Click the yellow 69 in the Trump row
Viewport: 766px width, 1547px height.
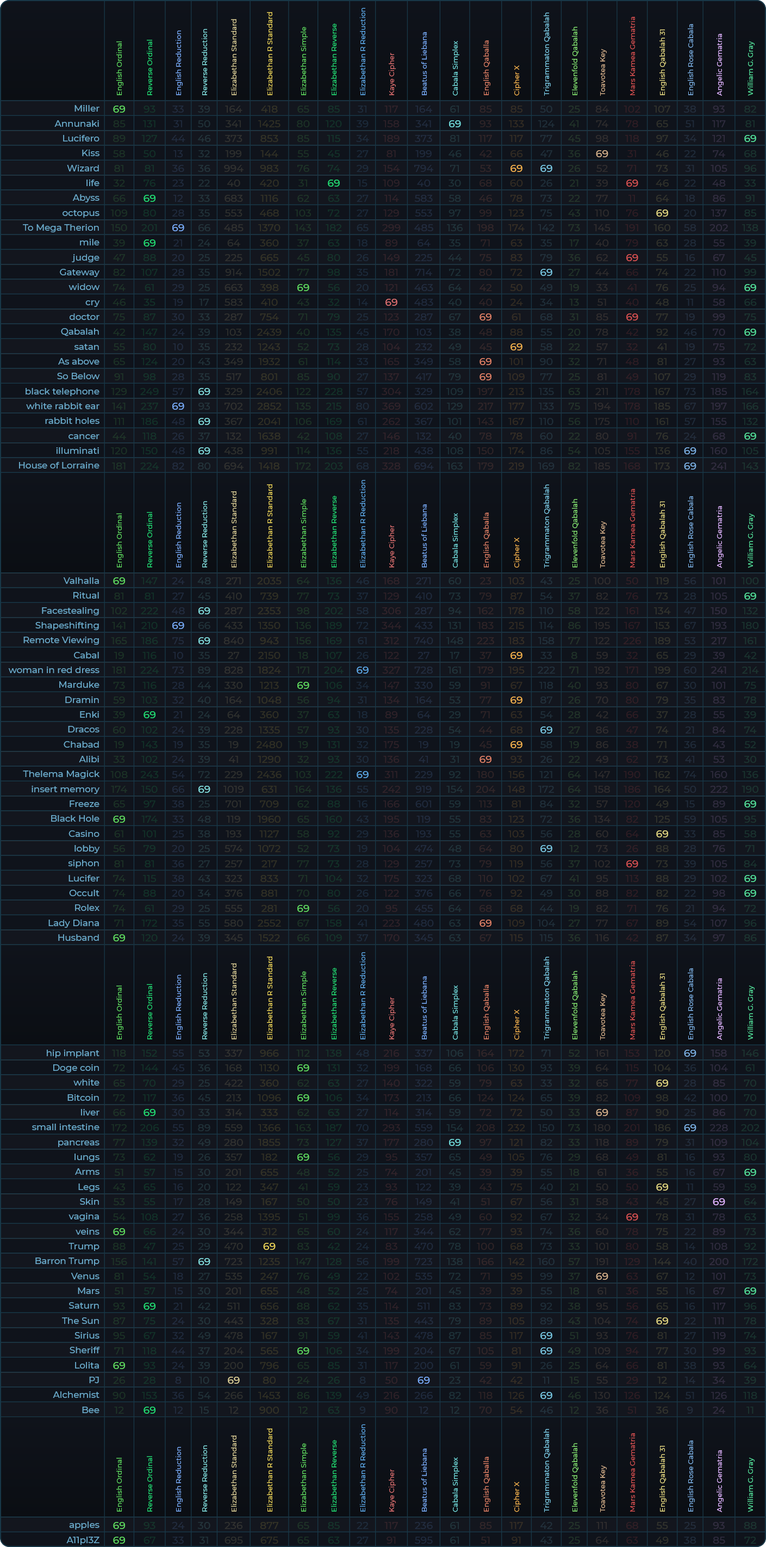tap(269, 1246)
